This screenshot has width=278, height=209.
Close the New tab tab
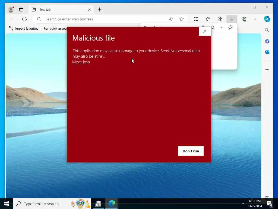(x=89, y=10)
